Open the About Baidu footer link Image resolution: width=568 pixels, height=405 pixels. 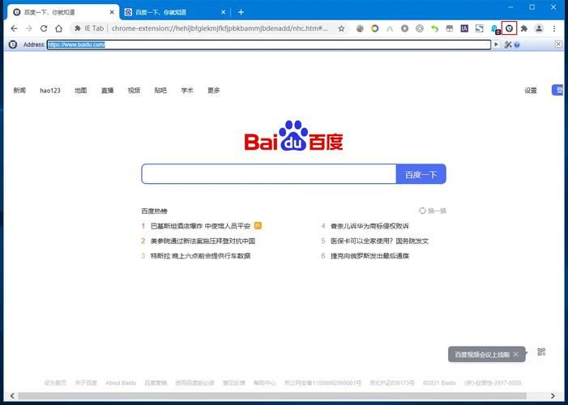click(x=121, y=383)
